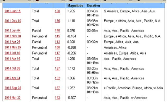Select magnitude value -0.184
167x102 pixels.
tap(71, 36)
